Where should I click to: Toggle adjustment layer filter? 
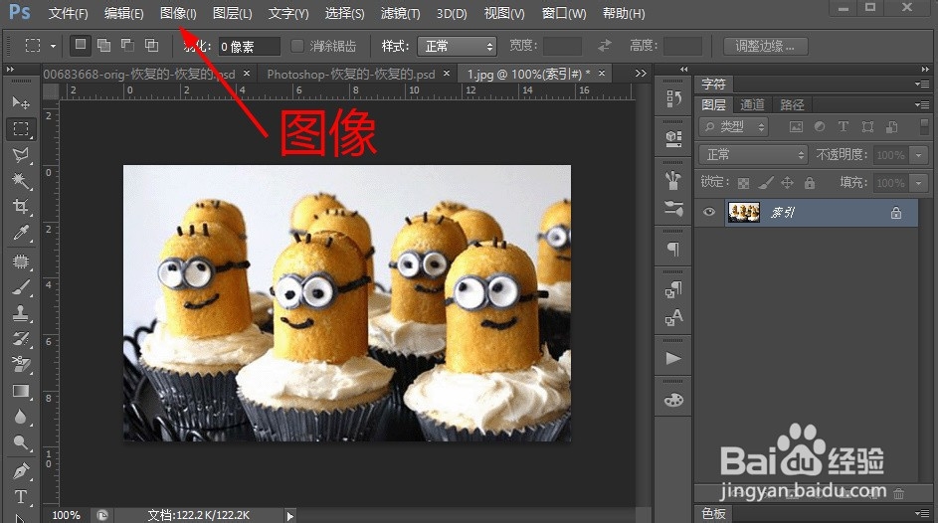[x=820, y=126]
